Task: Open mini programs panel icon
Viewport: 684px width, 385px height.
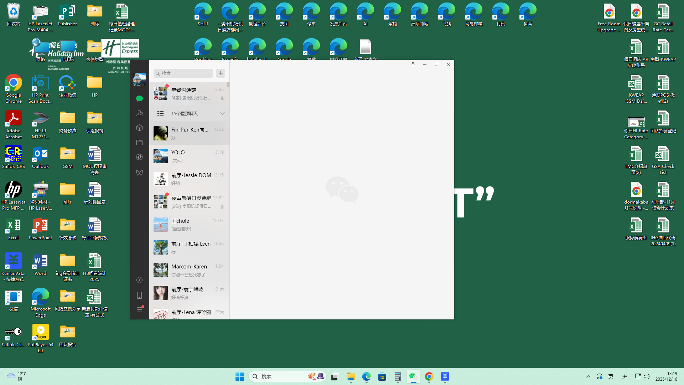Action: click(x=139, y=280)
